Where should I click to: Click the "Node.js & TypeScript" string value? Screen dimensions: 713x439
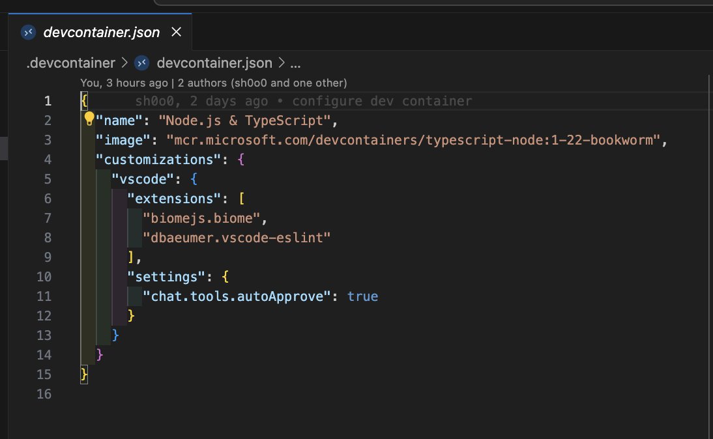(244, 120)
